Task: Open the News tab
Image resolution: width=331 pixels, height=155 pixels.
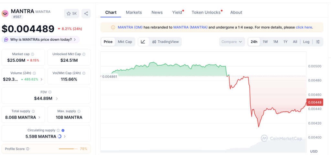Action: (157, 13)
